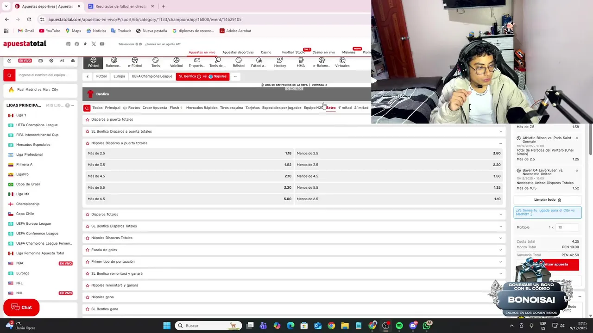Favorite Nápoles Disparos a puerta totales star
The width and height of the screenshot is (593, 333).
[x=88, y=143]
